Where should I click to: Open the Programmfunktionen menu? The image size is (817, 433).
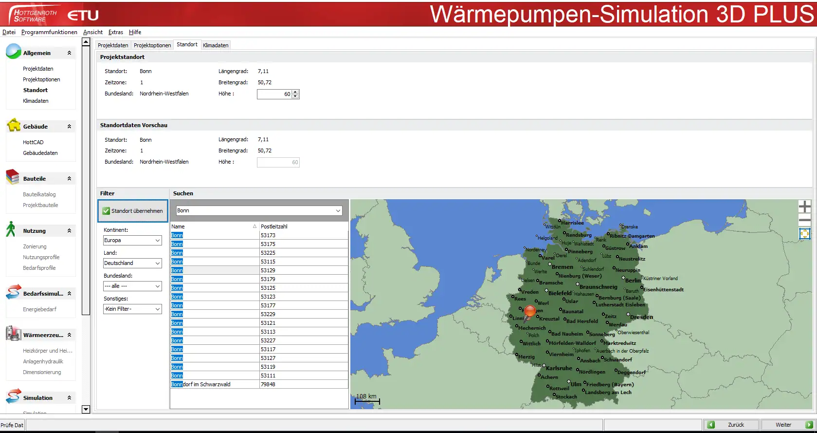pyautogui.click(x=49, y=32)
